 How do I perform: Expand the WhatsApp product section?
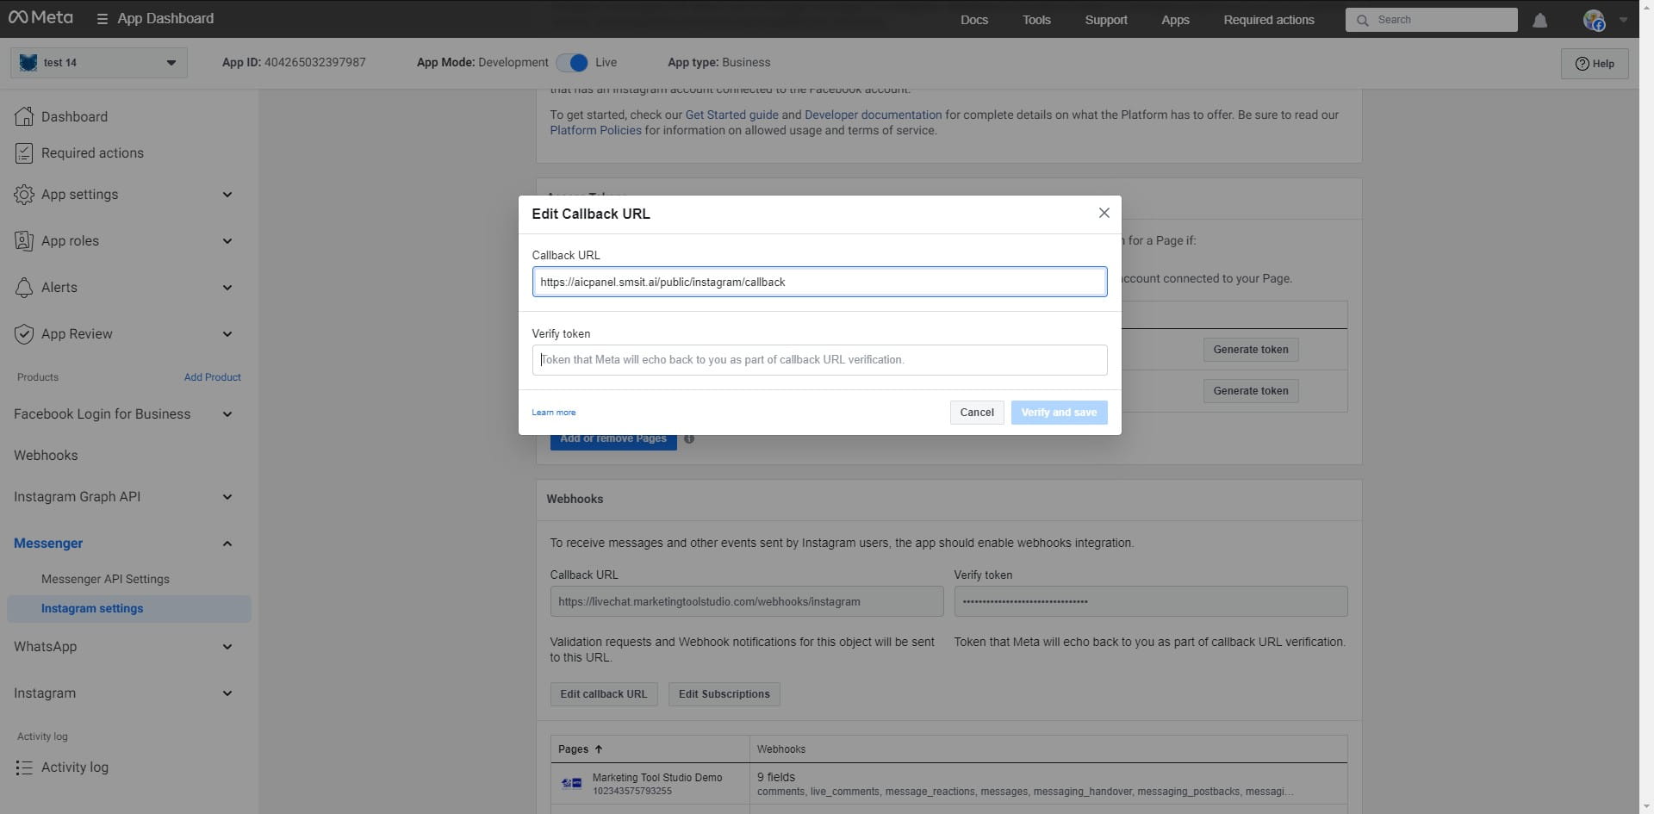(227, 647)
